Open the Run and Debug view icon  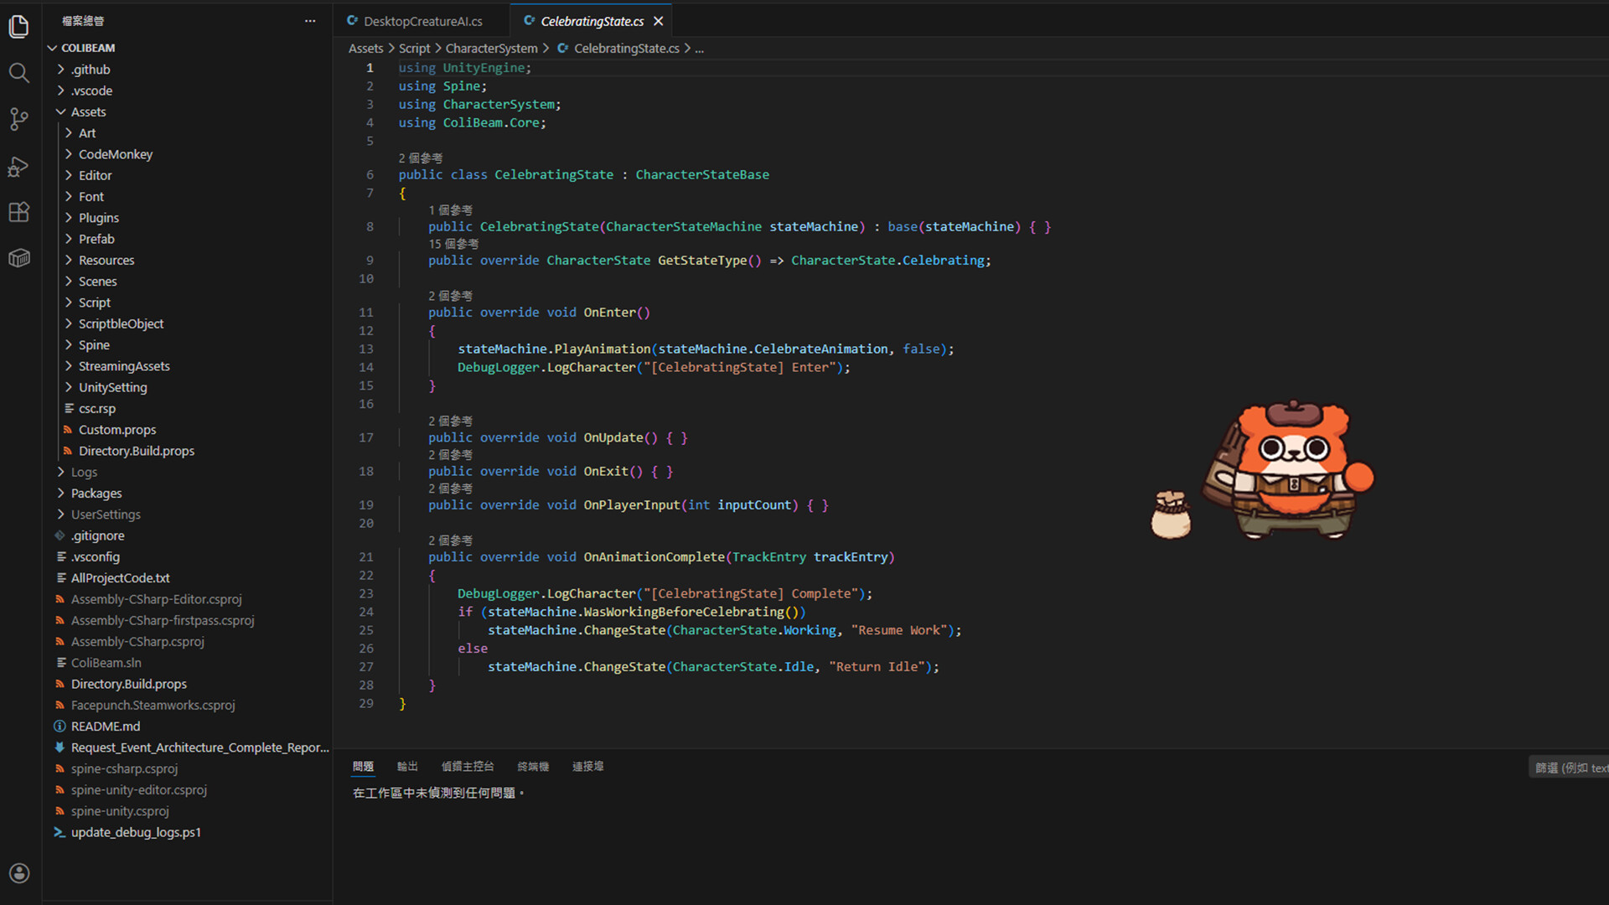point(18,166)
